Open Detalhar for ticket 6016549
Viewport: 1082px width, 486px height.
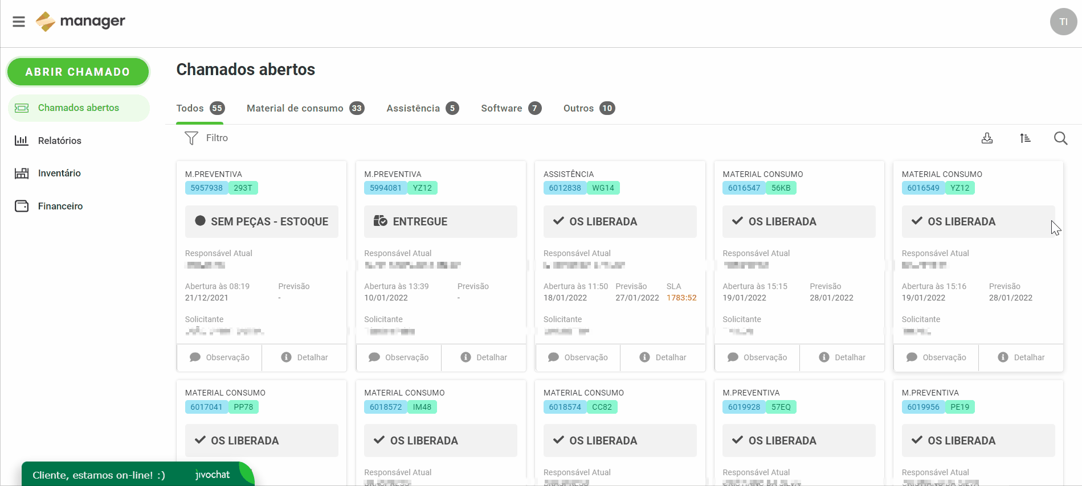[1021, 357]
